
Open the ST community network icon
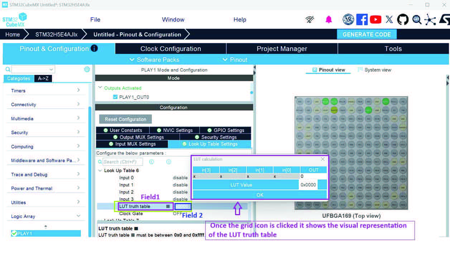point(430,20)
